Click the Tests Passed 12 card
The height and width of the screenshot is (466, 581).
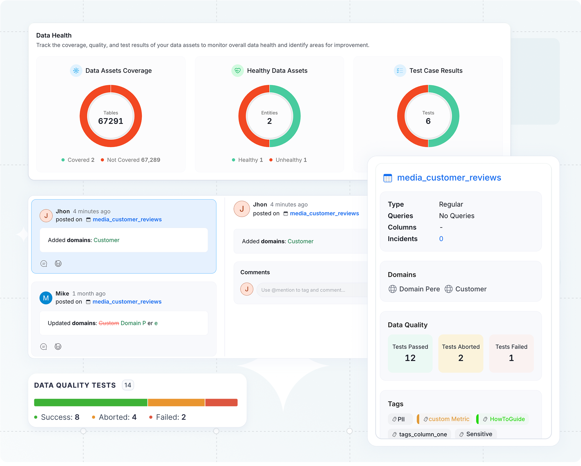pos(410,354)
